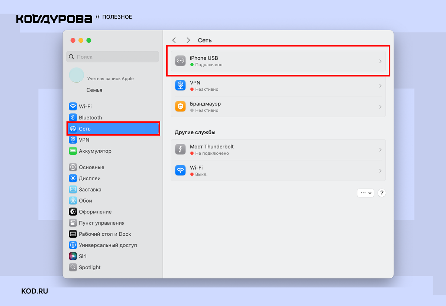The image size is (446, 306).
Task: Open Заставка screen saver section
Action: point(113,190)
